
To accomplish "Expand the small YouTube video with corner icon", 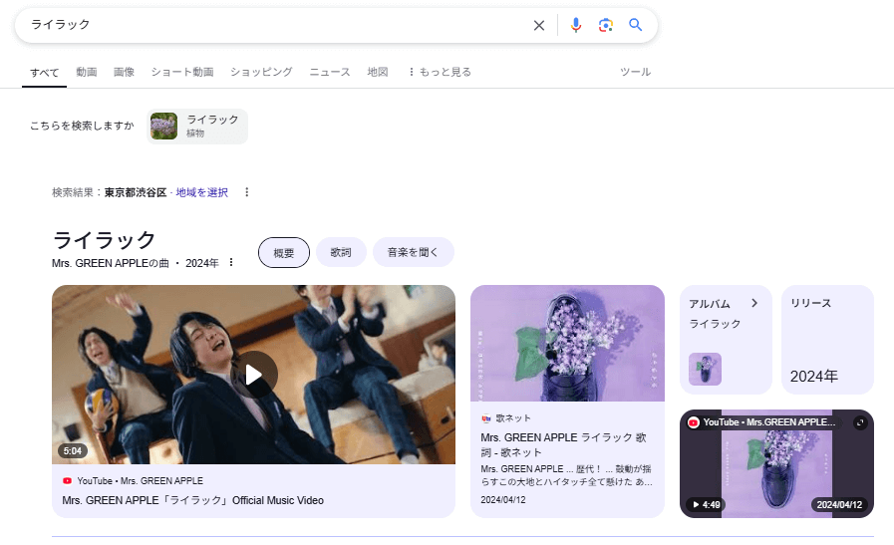I will pyautogui.click(x=860, y=422).
